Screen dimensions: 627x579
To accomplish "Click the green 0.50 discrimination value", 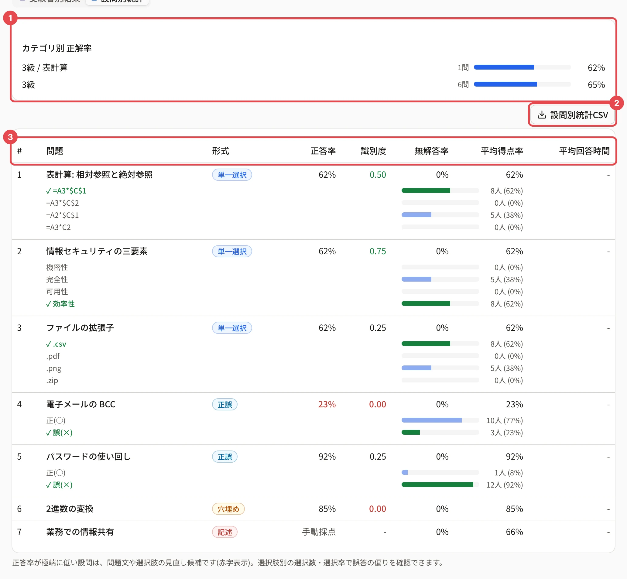I will coord(378,175).
